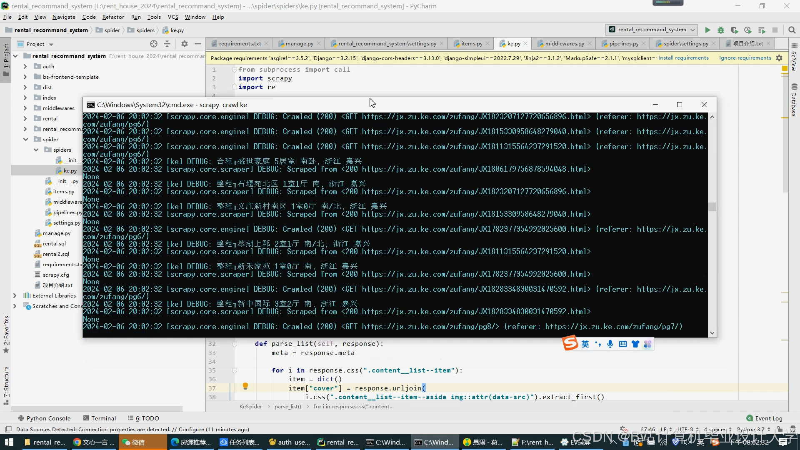Click the intention lightbulb on line 37
The image size is (800, 450).
(245, 386)
